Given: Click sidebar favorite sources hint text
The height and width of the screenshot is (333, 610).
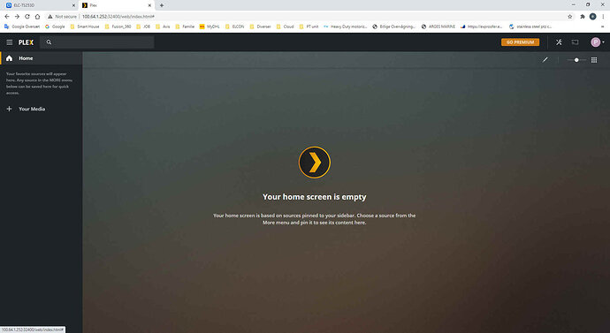Looking at the screenshot, I should coord(39,83).
